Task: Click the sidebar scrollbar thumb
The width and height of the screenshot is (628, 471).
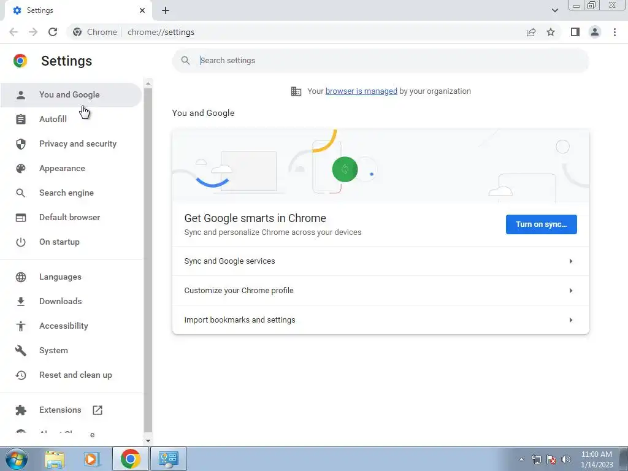Action: 148,260
